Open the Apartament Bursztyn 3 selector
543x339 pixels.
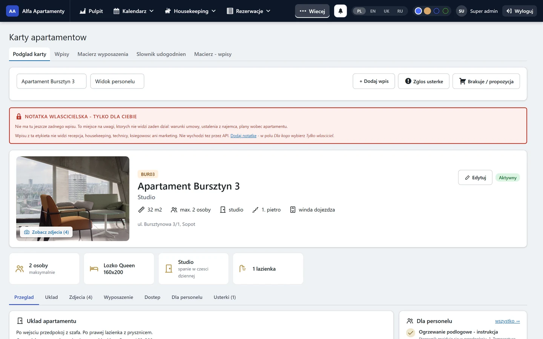[52, 81]
